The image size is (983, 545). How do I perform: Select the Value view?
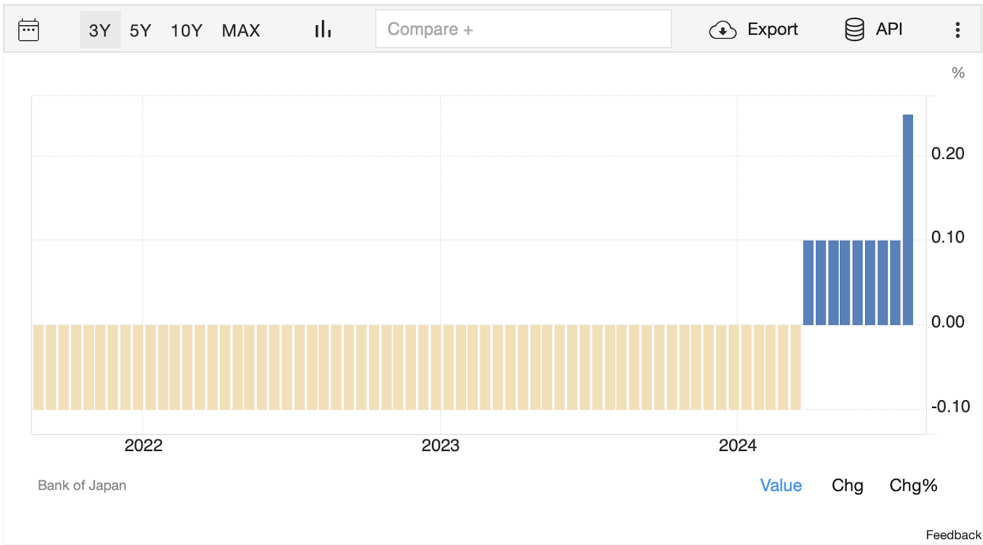[781, 485]
